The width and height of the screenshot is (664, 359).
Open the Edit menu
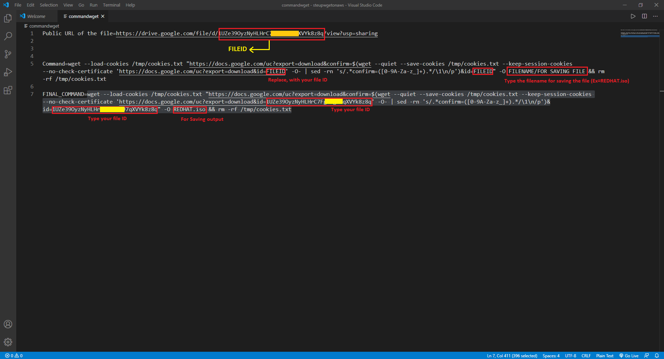pyautogui.click(x=30, y=5)
